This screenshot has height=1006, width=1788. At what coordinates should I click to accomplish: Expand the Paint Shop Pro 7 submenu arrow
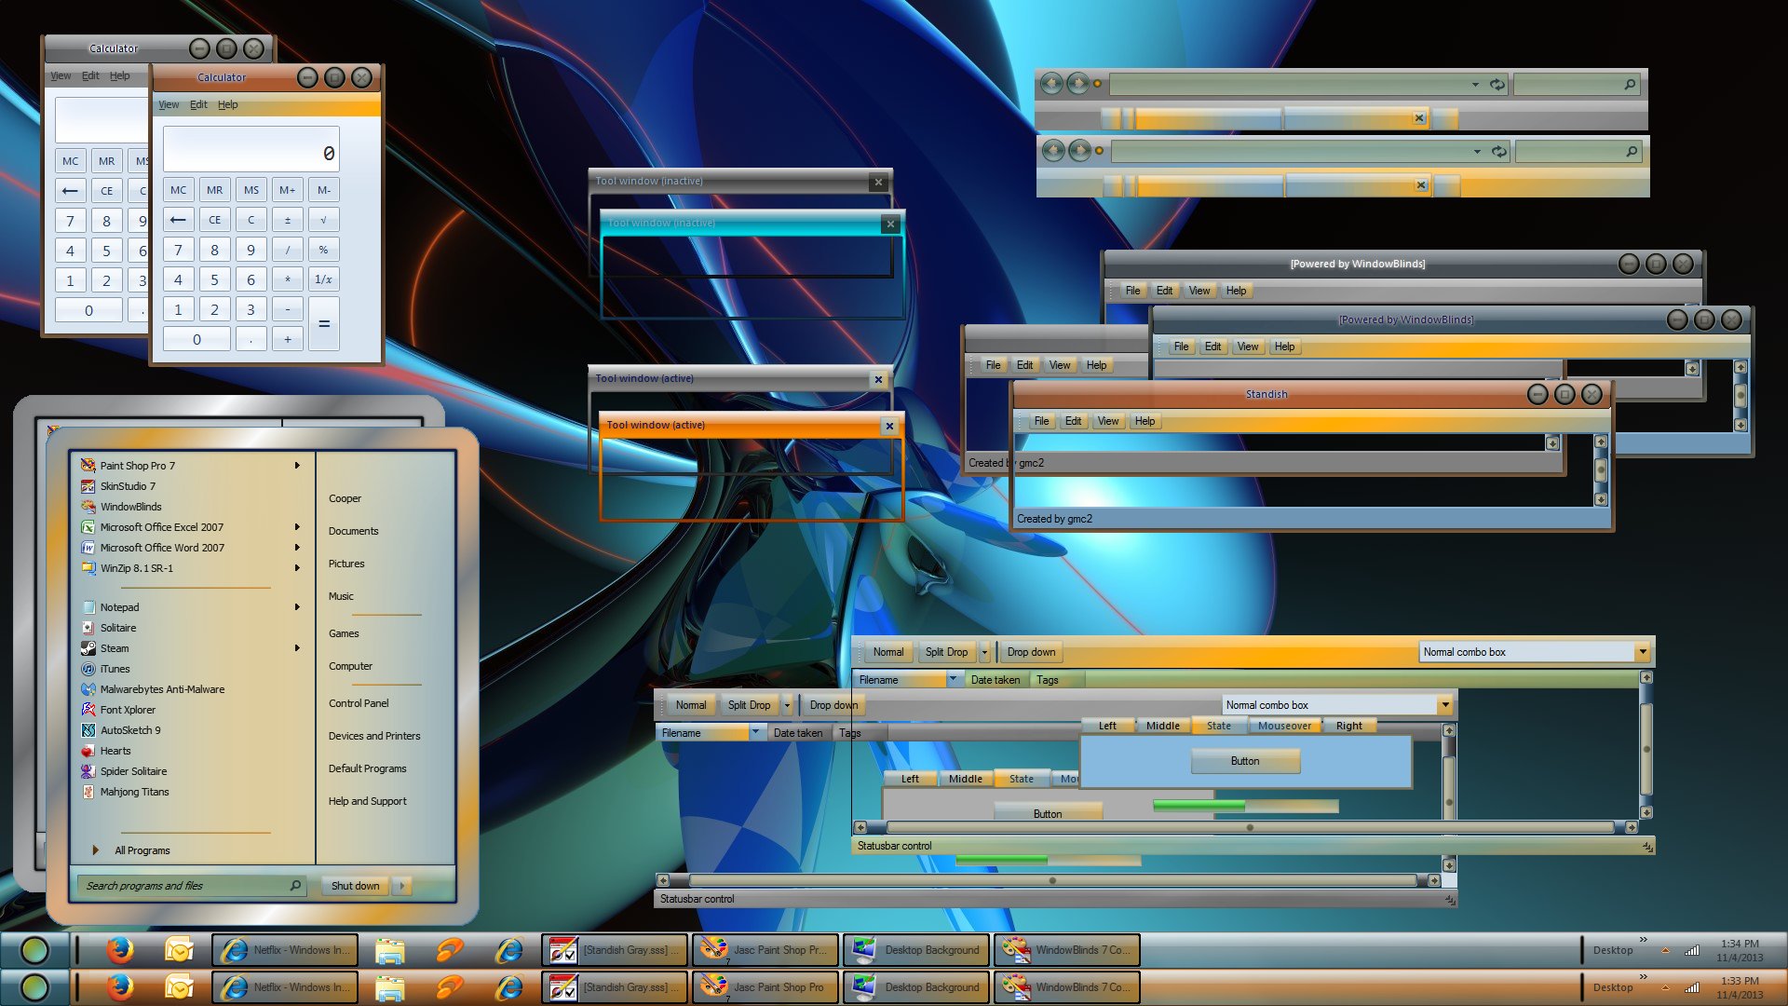click(297, 466)
